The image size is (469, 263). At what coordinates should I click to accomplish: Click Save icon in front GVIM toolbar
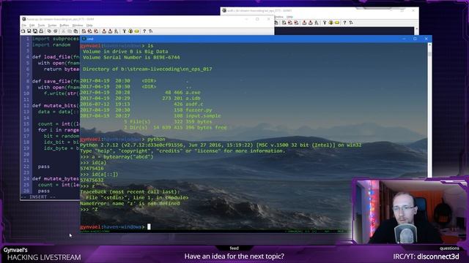click(x=29, y=31)
